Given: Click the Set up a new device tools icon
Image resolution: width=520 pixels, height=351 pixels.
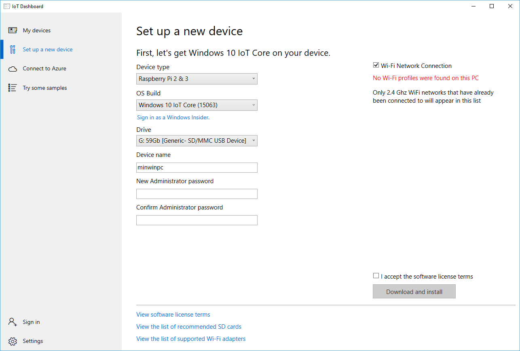Looking at the screenshot, I should pyautogui.click(x=13, y=49).
